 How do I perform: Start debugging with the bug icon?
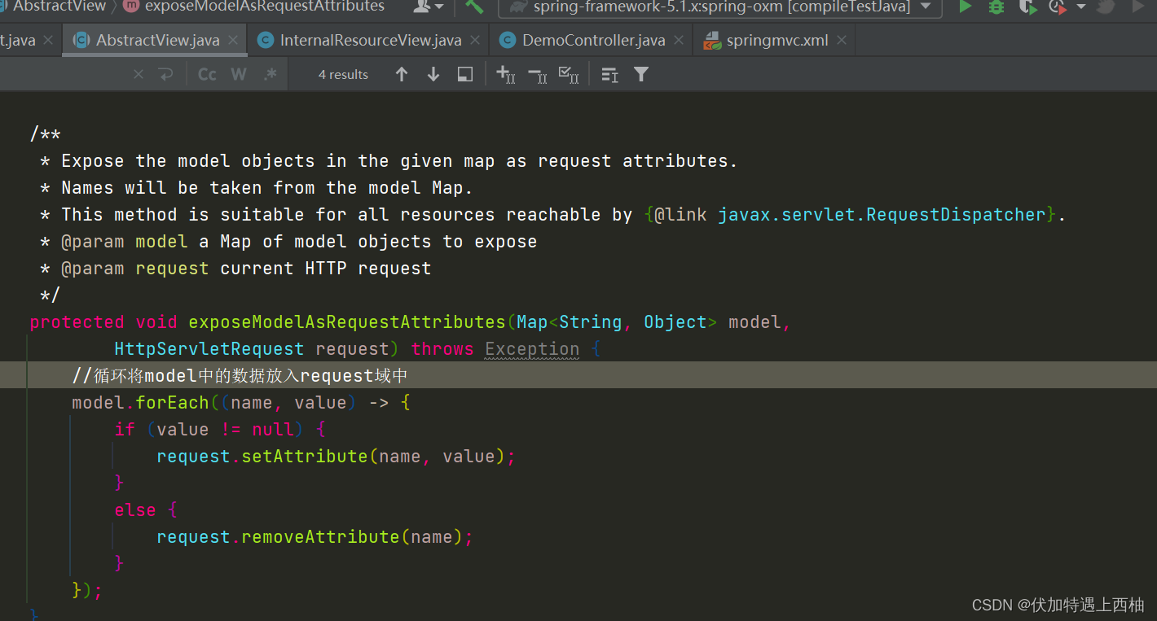pyautogui.click(x=996, y=7)
